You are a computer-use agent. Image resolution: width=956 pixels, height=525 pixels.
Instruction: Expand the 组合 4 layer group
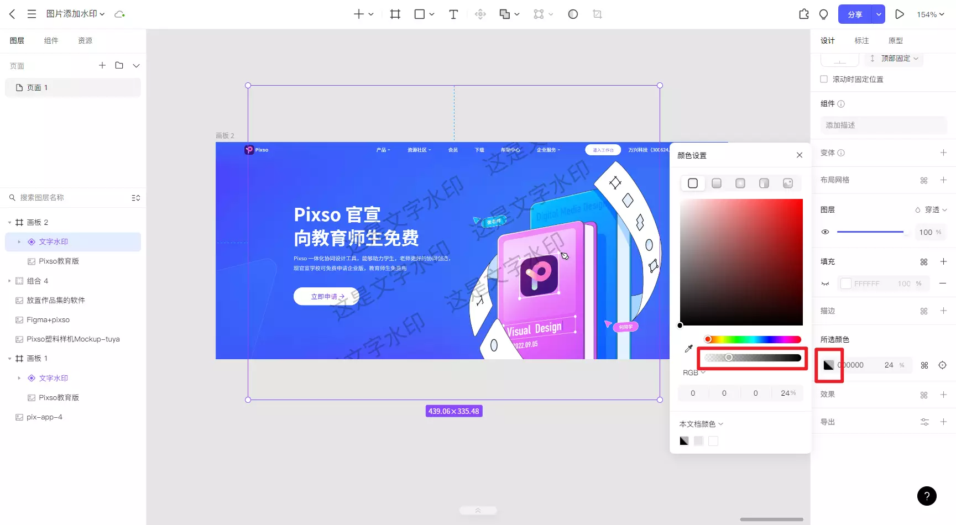click(9, 281)
